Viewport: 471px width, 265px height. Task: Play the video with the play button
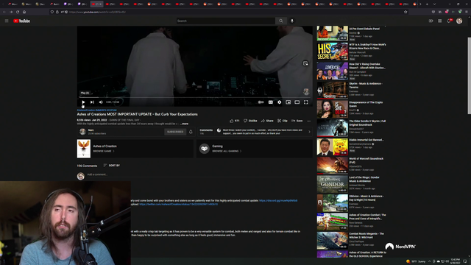[83, 102]
